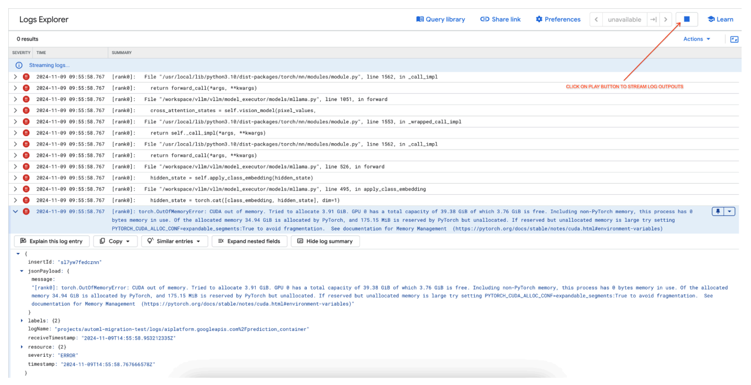The width and height of the screenshot is (751, 385).
Task: Click the previous page chevron arrow
Action: pos(596,19)
